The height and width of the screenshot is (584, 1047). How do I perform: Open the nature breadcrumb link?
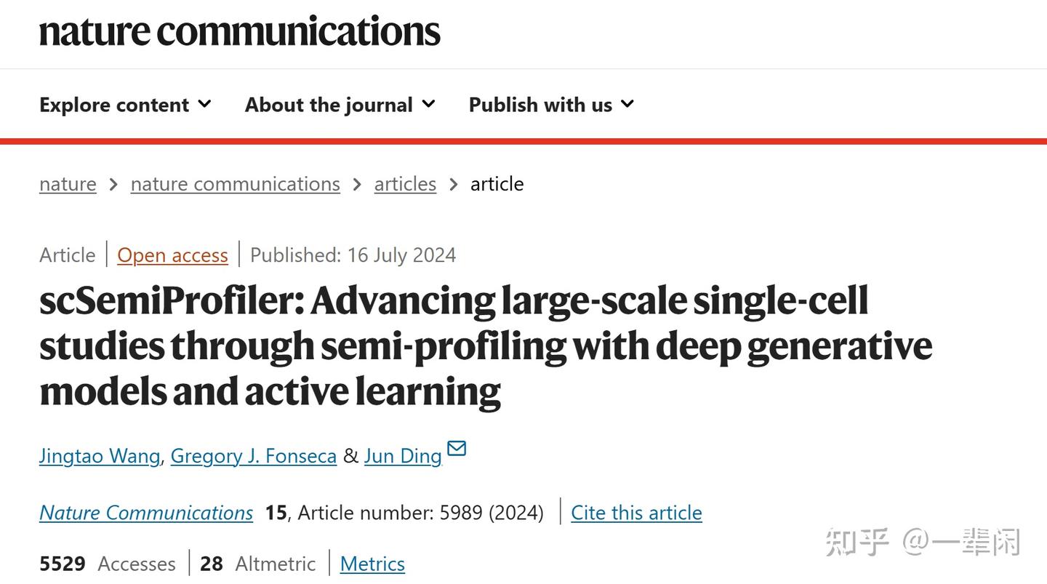tap(68, 184)
